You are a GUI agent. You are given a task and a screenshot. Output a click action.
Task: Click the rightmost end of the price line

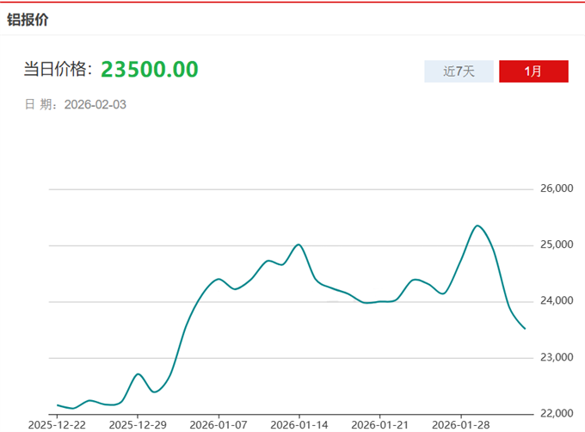pyautogui.click(x=525, y=328)
